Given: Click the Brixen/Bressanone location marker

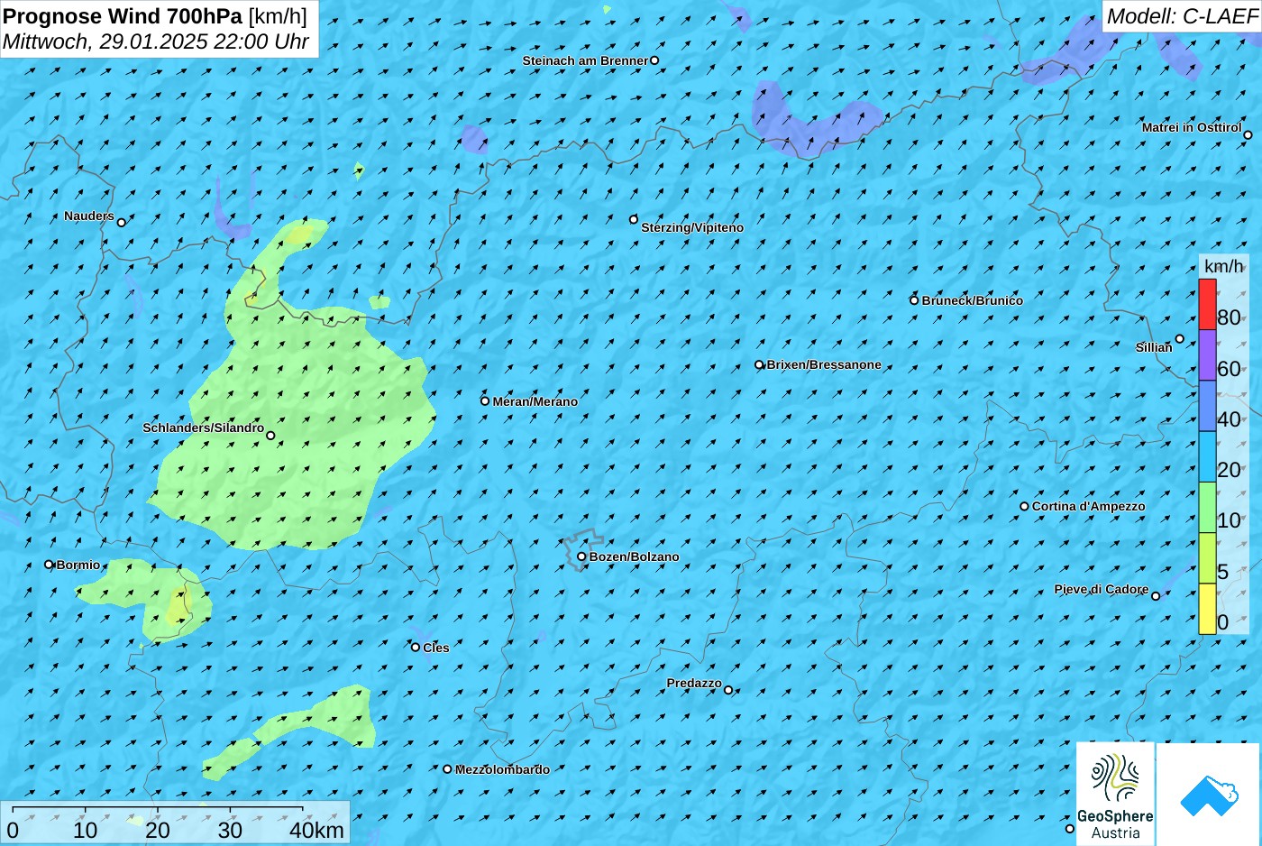Looking at the screenshot, I should [759, 365].
